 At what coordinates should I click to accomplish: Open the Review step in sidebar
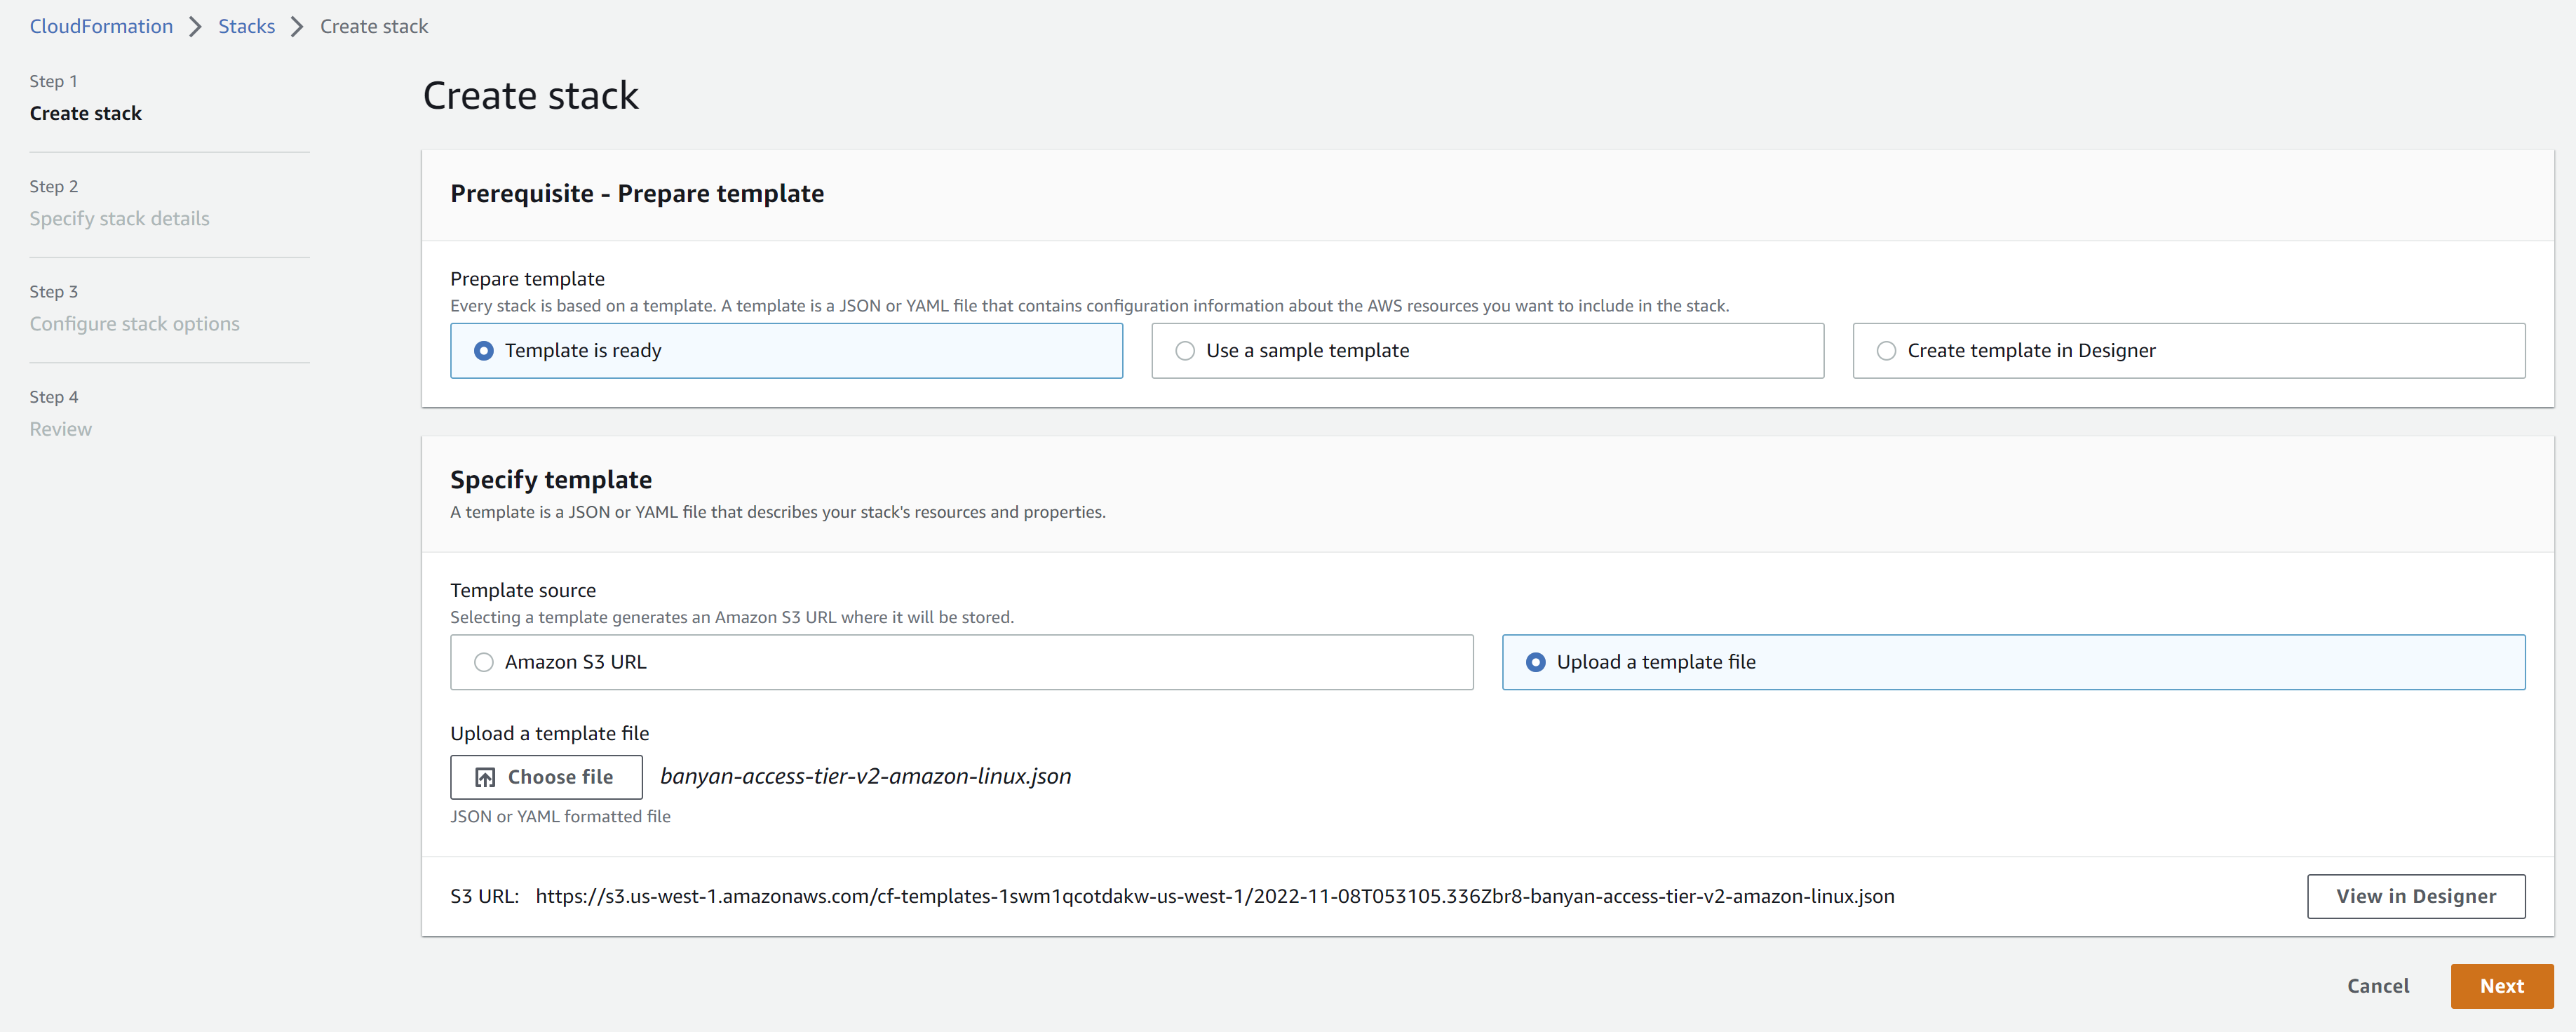point(60,429)
